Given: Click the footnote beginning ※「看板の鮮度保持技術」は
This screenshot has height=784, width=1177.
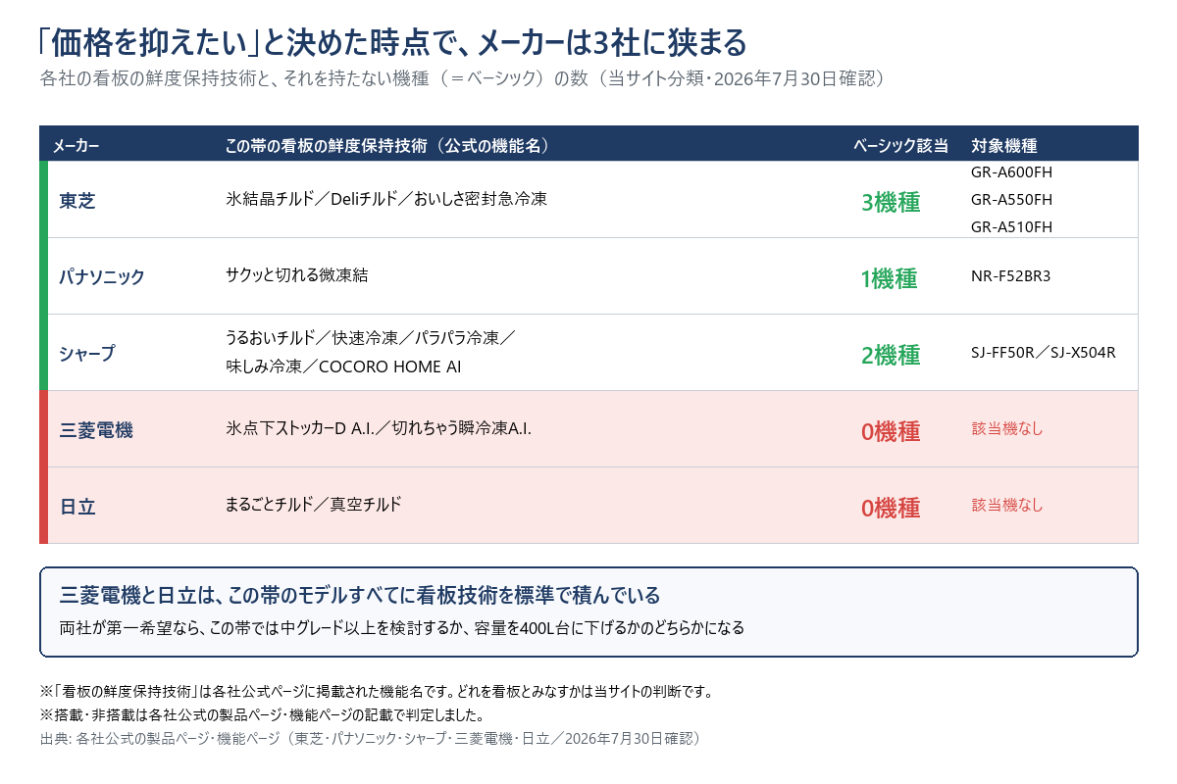Looking at the screenshot, I should [x=376, y=692].
